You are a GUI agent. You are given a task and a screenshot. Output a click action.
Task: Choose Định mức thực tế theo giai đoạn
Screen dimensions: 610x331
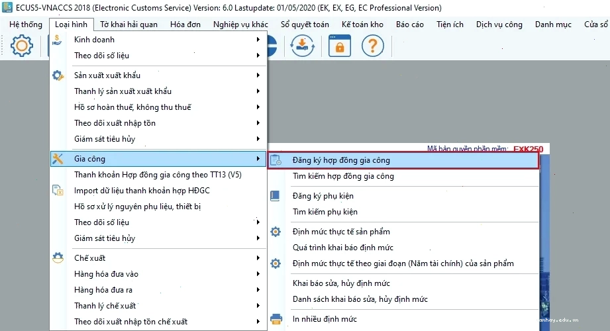click(x=403, y=263)
